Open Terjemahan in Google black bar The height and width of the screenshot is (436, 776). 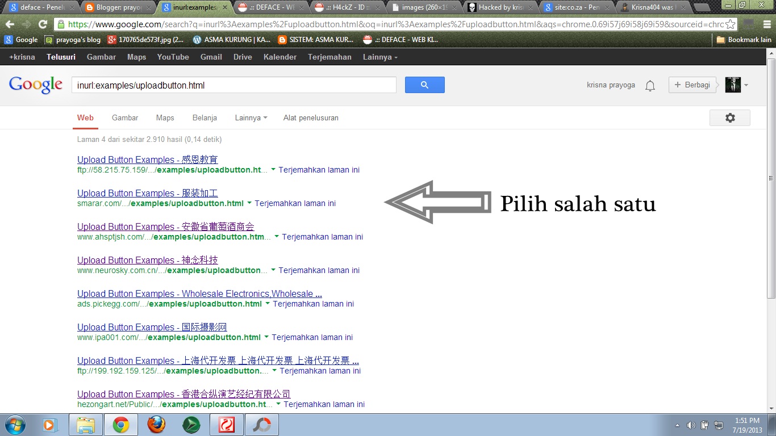[329, 57]
